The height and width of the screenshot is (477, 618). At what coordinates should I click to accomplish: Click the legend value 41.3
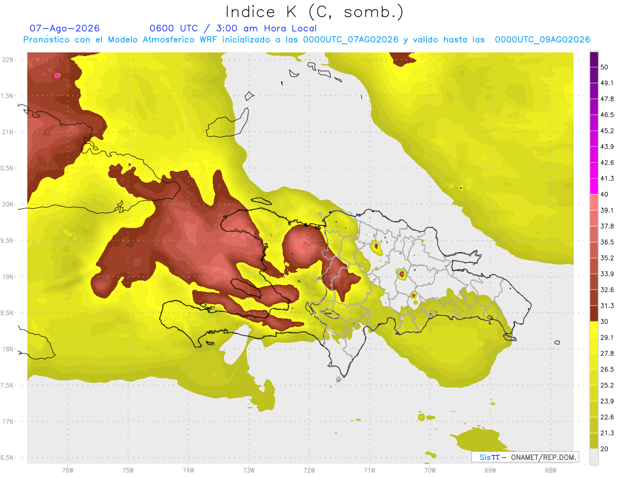tap(606, 179)
